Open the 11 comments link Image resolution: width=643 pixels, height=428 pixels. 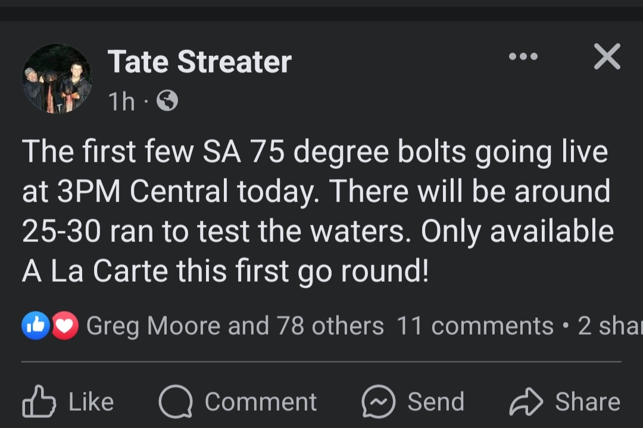pos(475,326)
